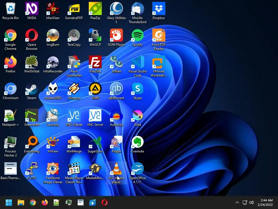Select the Trillian desktop icon

point(116,62)
